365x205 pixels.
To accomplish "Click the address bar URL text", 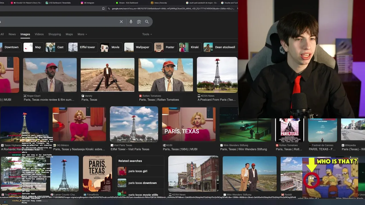I will (x=173, y=9).
